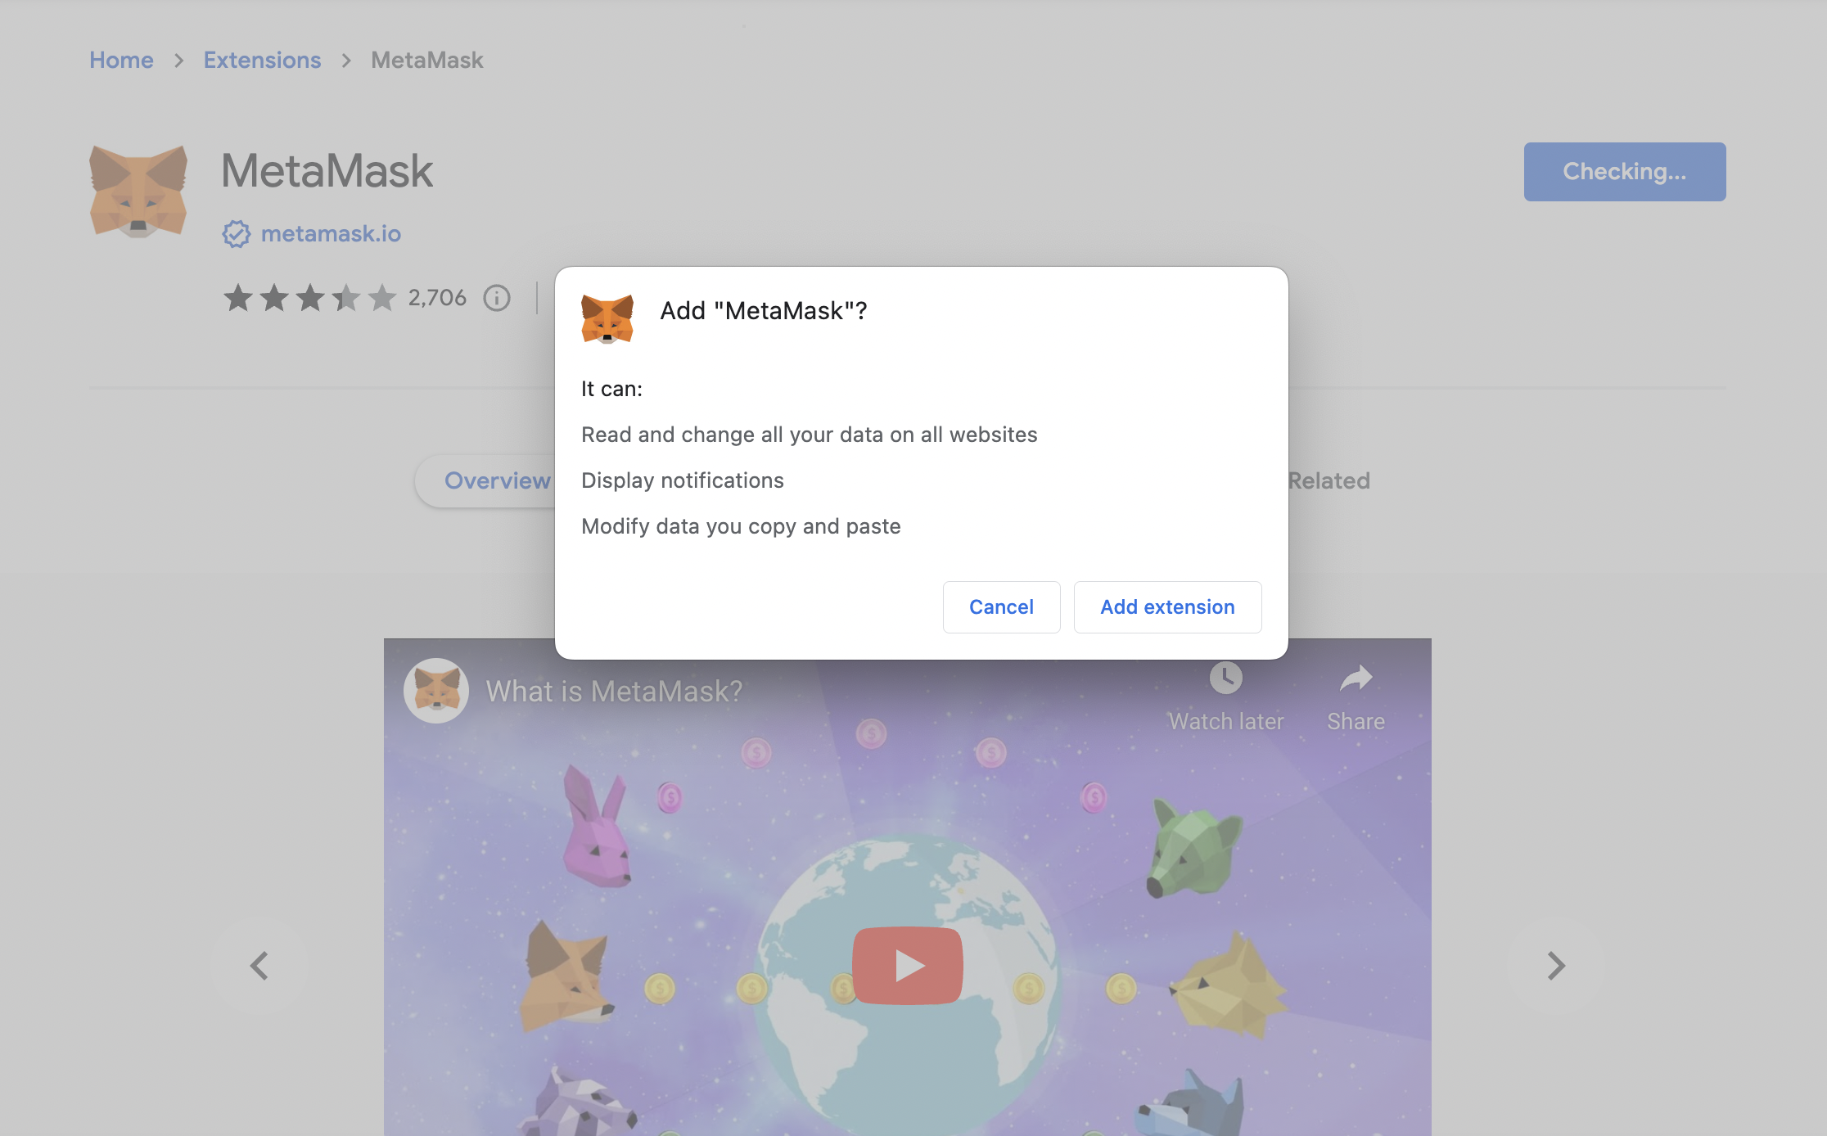
Task: Click the Watch later clock icon
Action: pos(1225,678)
